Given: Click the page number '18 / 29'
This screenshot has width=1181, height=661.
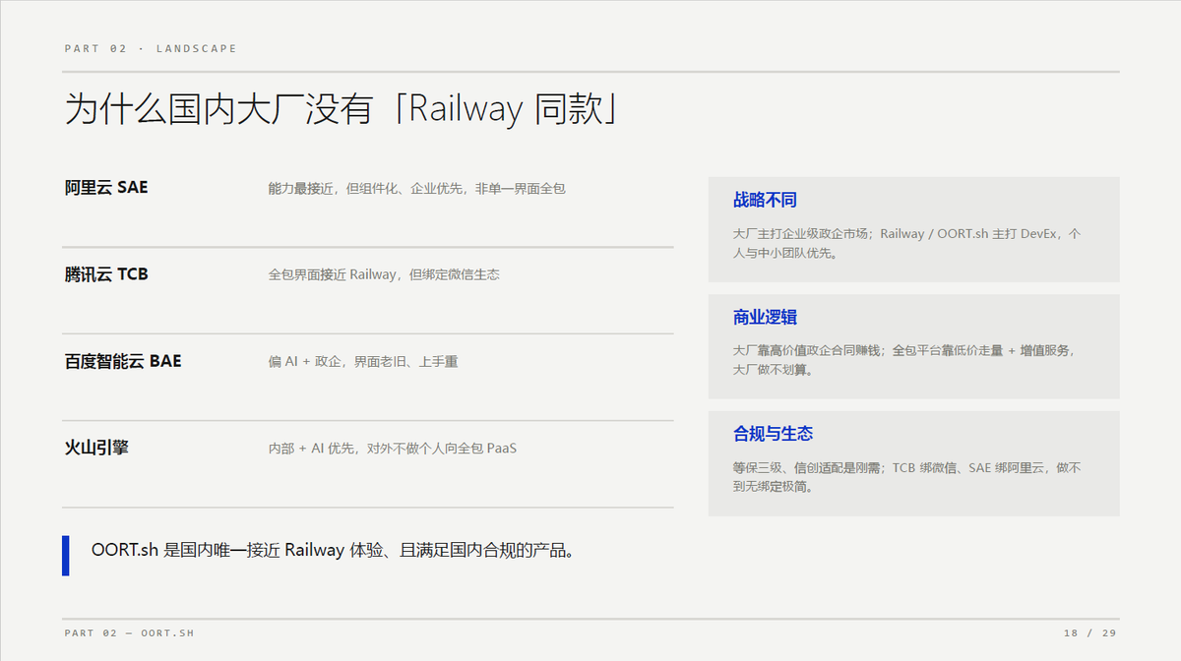Looking at the screenshot, I should point(1089,632).
